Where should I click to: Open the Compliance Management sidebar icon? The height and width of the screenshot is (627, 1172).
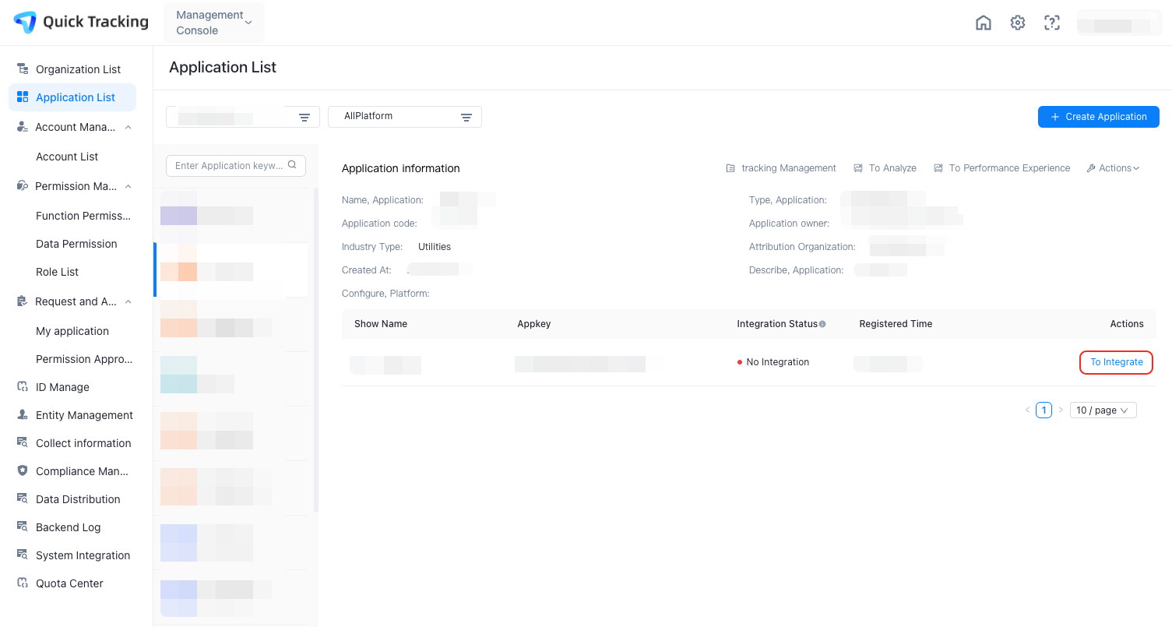click(23, 470)
